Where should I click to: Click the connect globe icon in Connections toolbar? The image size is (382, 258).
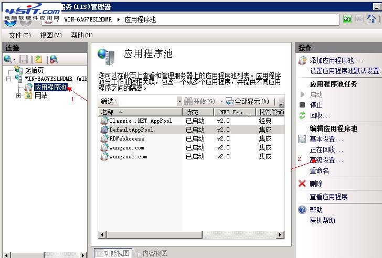[7, 59]
